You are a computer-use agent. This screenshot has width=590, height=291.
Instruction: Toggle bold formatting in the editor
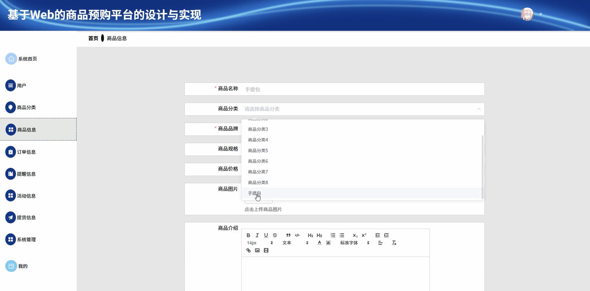click(x=248, y=235)
